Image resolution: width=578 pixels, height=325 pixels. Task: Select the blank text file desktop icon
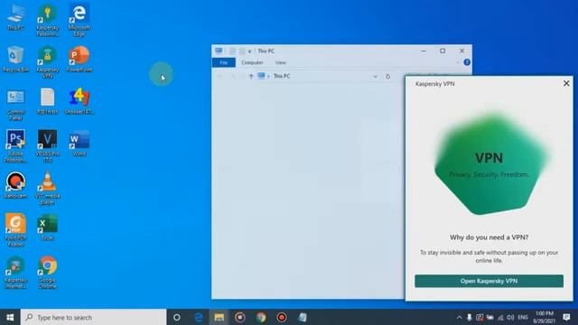tap(48, 101)
